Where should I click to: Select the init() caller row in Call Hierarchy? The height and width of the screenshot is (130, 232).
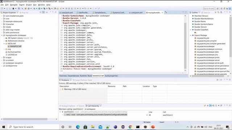[95, 115]
